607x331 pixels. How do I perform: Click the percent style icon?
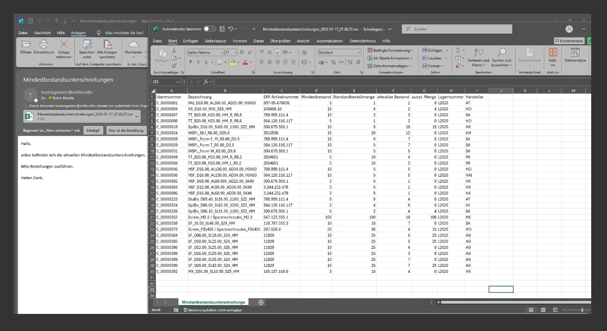pyautogui.click(x=333, y=62)
